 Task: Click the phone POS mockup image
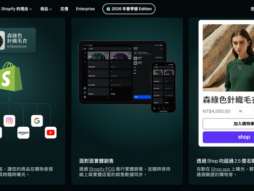[164, 87]
